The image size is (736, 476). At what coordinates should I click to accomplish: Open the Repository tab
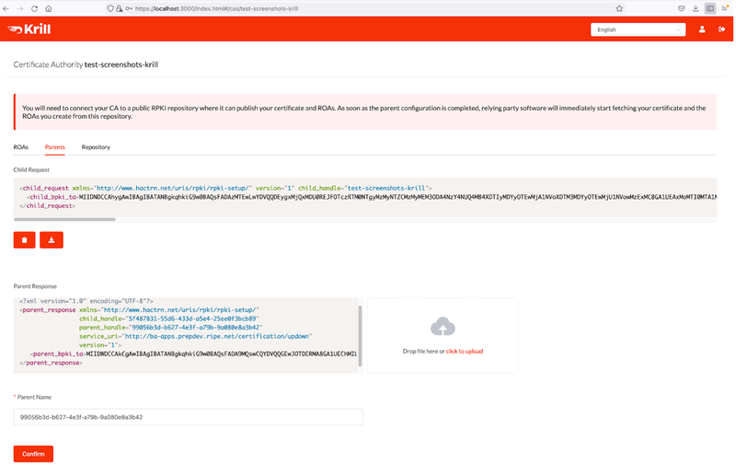point(96,147)
